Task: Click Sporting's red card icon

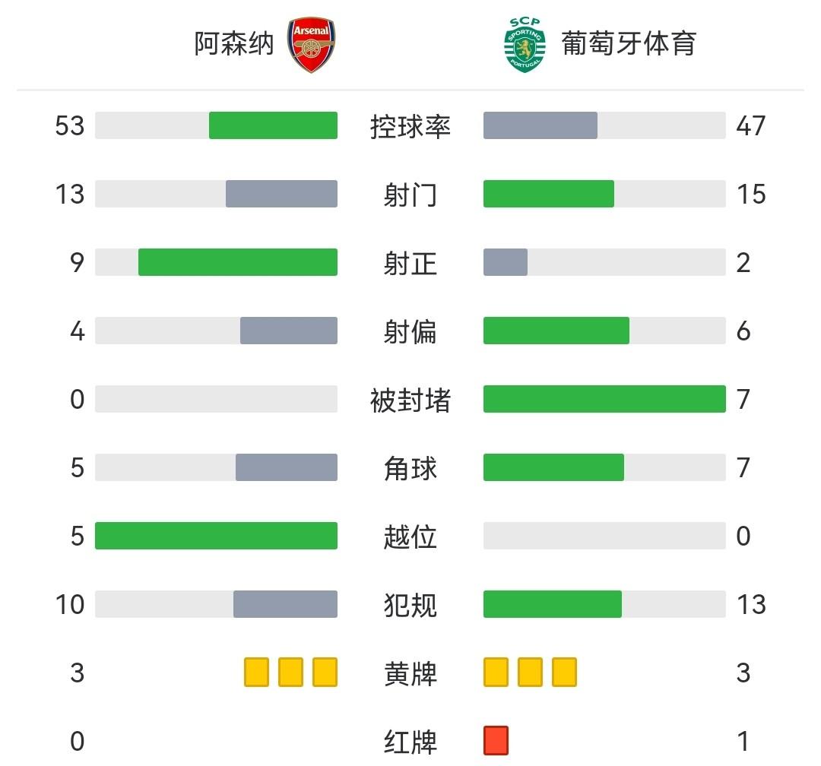Action: coord(496,740)
